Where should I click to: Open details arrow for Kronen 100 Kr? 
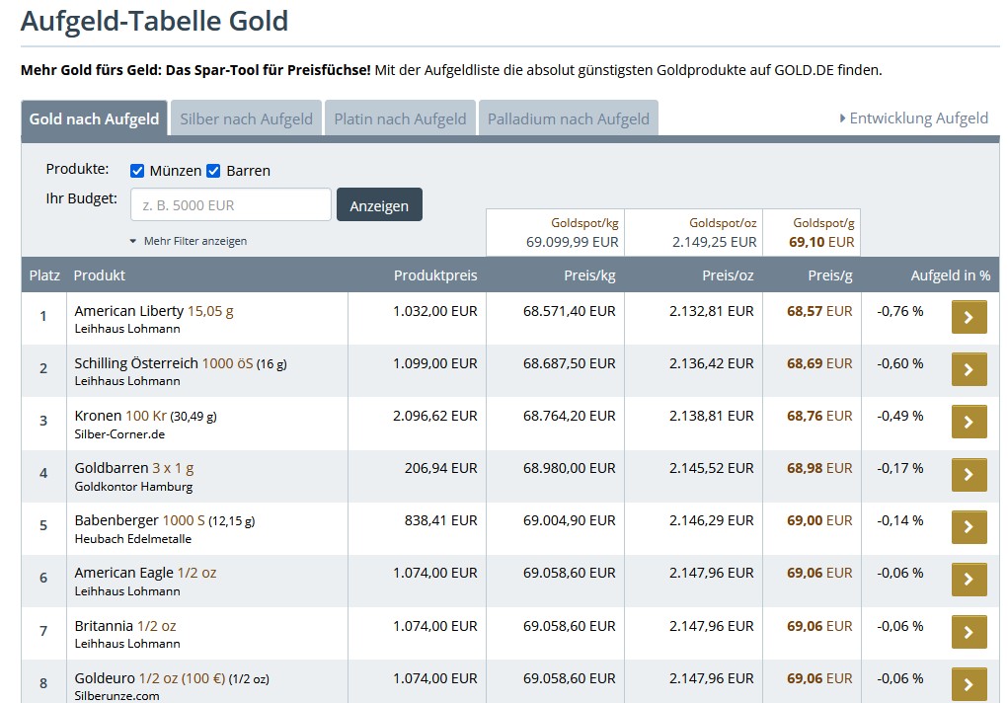point(969,423)
